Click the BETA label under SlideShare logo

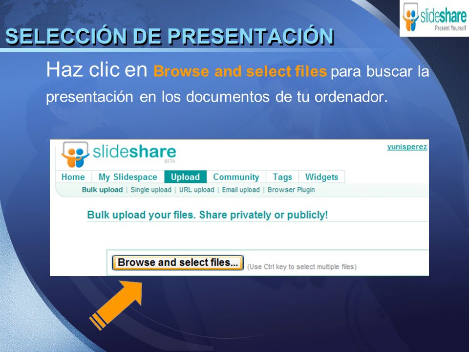[170, 161]
